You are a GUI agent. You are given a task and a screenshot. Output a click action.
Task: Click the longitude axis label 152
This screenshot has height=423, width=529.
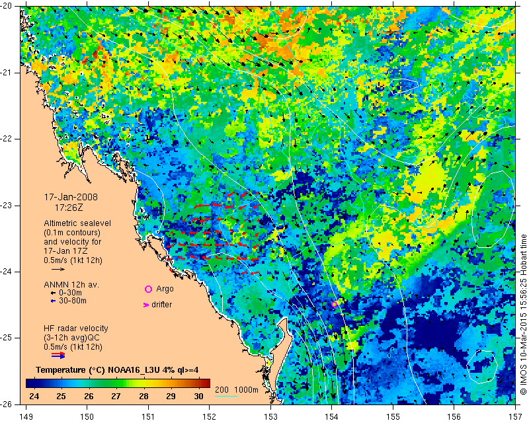(209, 417)
